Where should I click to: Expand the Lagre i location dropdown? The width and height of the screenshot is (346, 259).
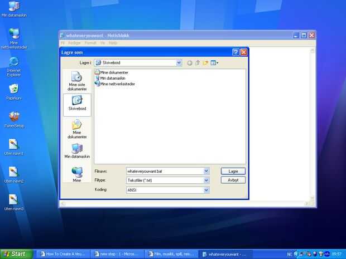coord(179,63)
